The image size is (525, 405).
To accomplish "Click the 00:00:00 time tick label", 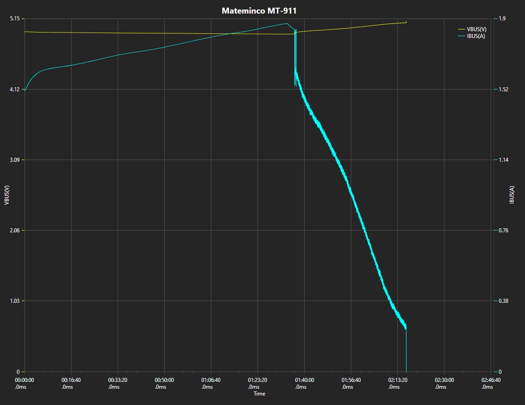I will coord(24,384).
